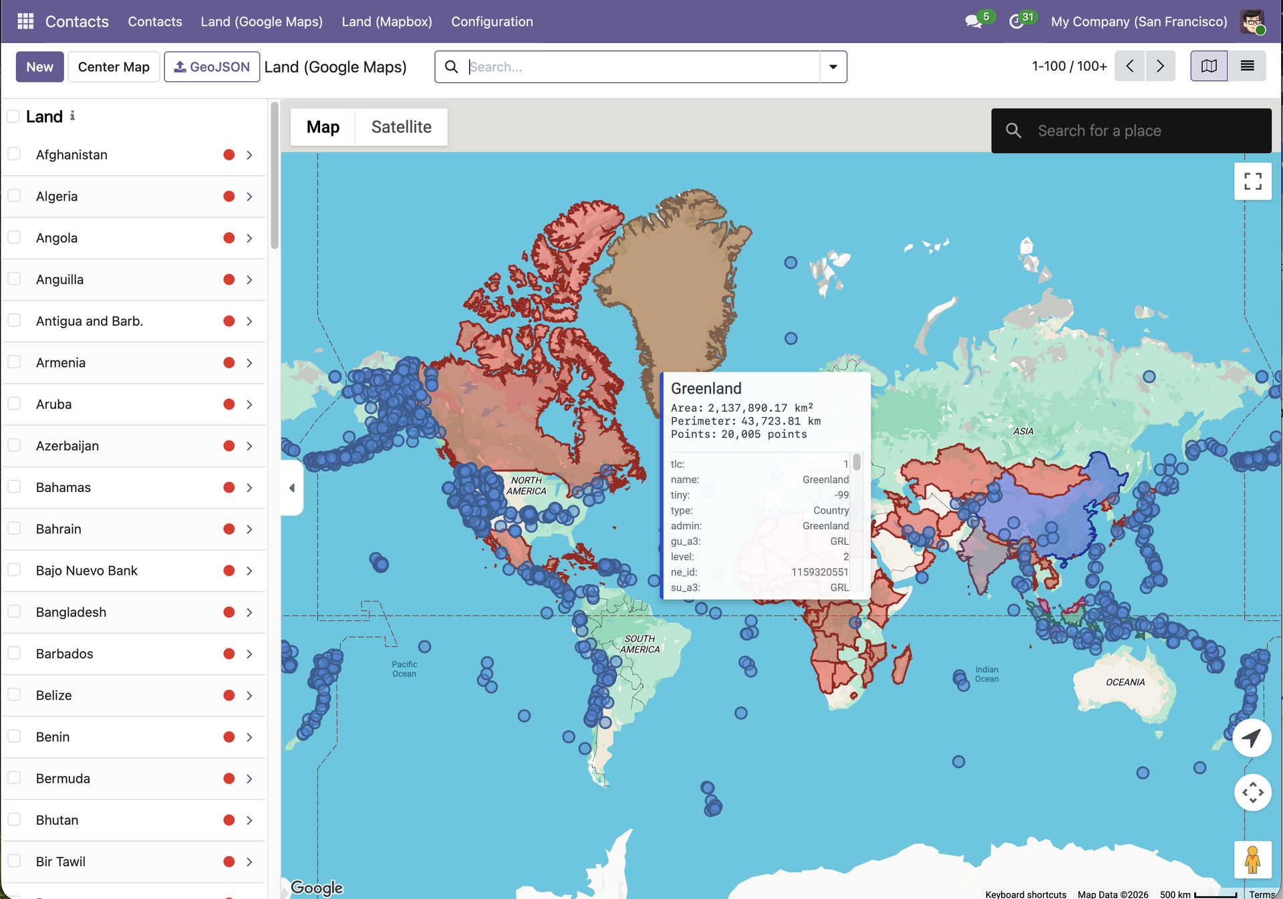Check the Anguilla checkbox
1283x899 pixels.
coord(14,279)
